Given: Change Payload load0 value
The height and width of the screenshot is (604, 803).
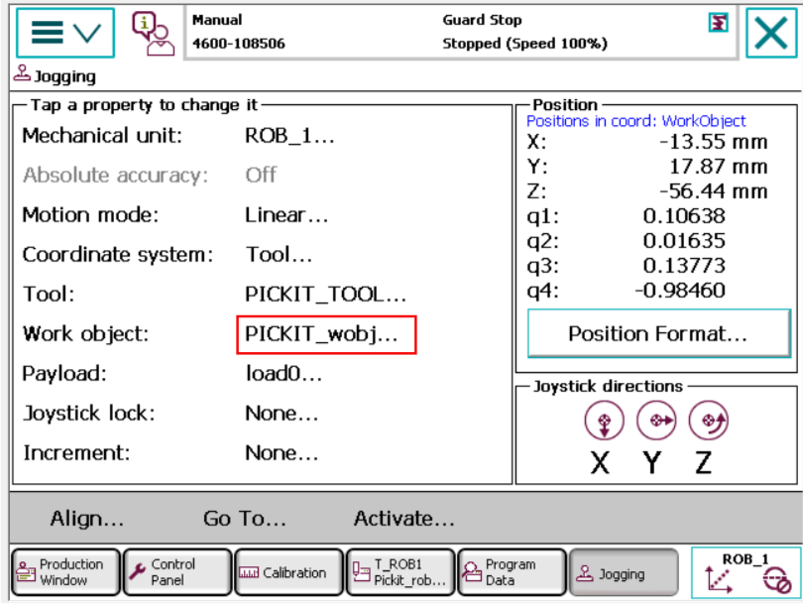Looking at the screenshot, I should [284, 374].
